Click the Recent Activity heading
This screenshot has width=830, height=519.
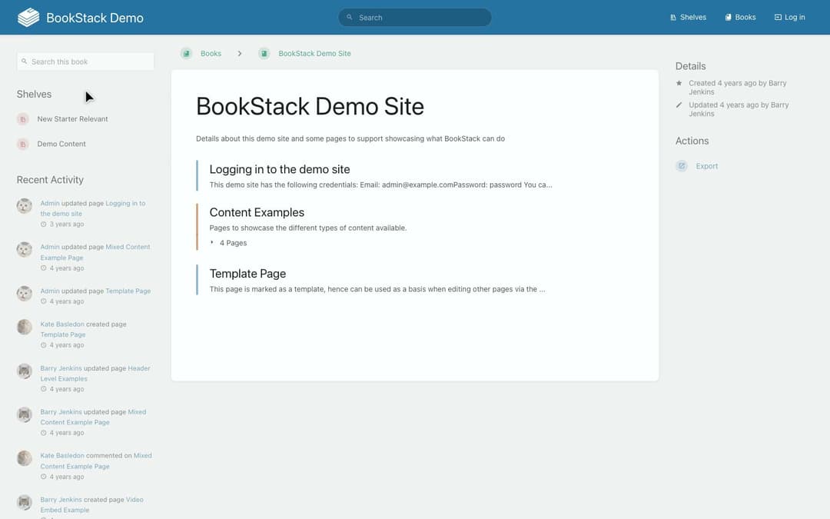[x=50, y=180]
